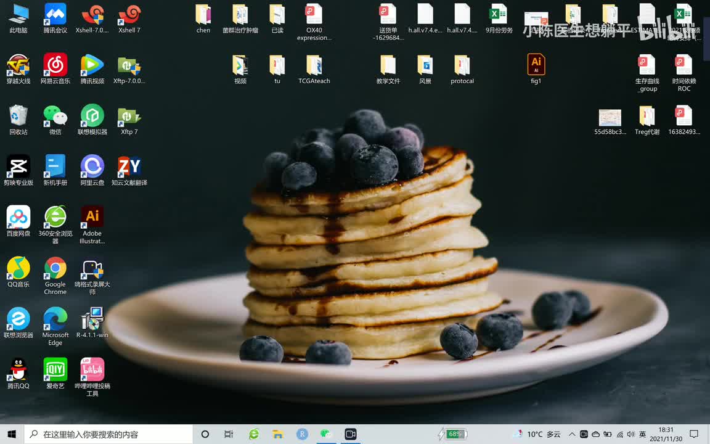Viewport: 710px width, 444px height.
Task: Select the 哔哩哔哩投稿工具 icon
Action: pos(92,377)
